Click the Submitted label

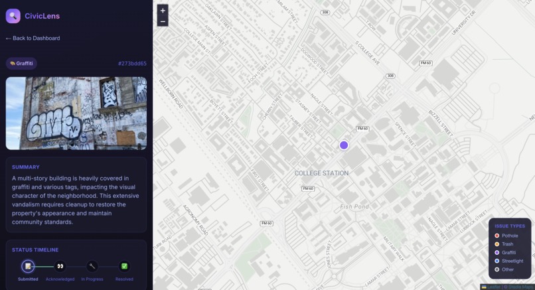(x=28, y=279)
